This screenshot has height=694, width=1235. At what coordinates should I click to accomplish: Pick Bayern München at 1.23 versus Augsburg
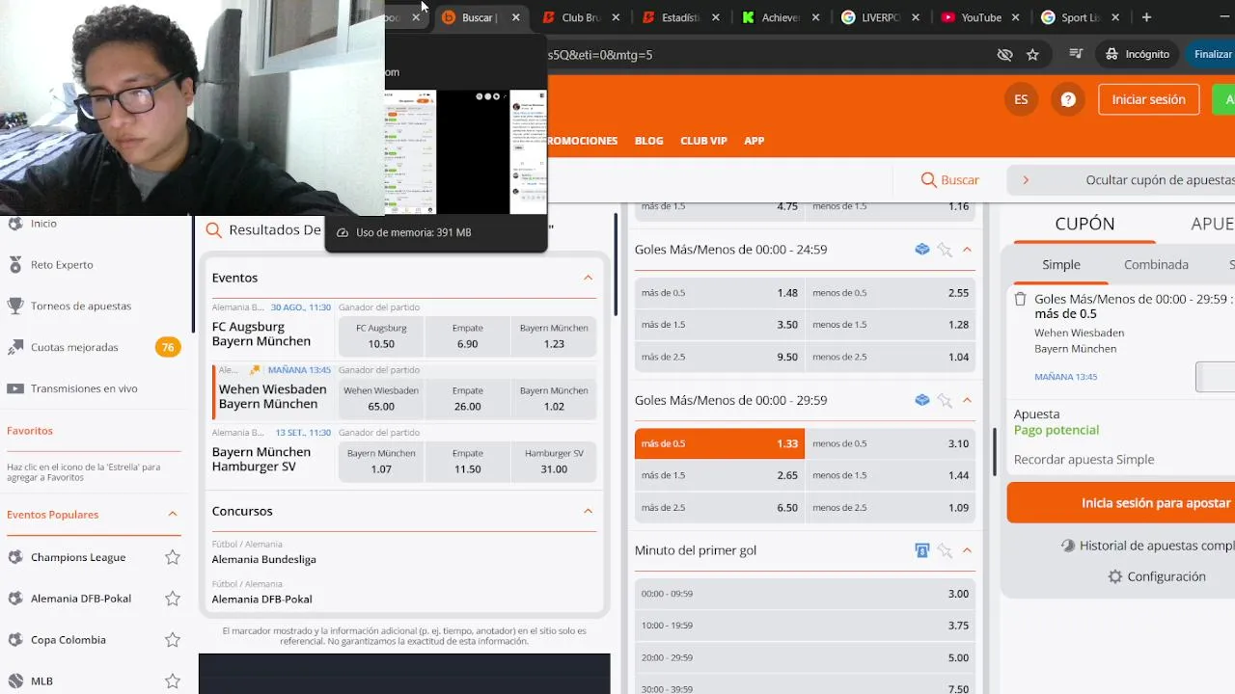554,335
